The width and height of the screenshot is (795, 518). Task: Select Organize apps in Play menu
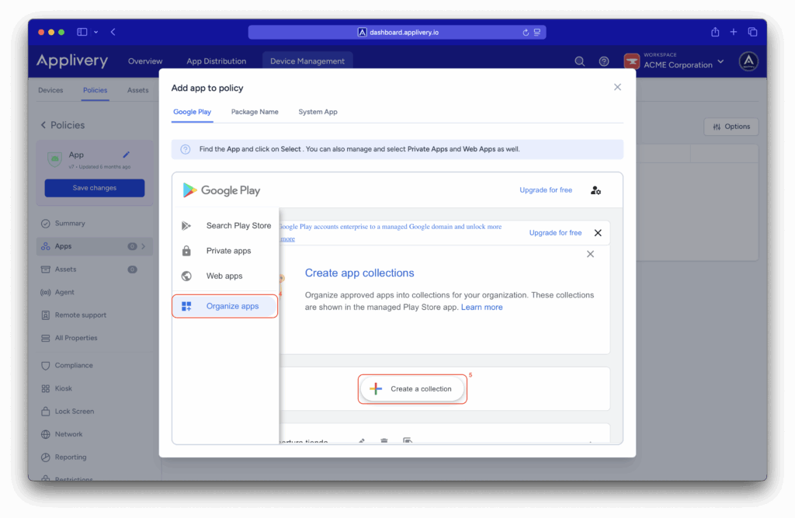225,306
